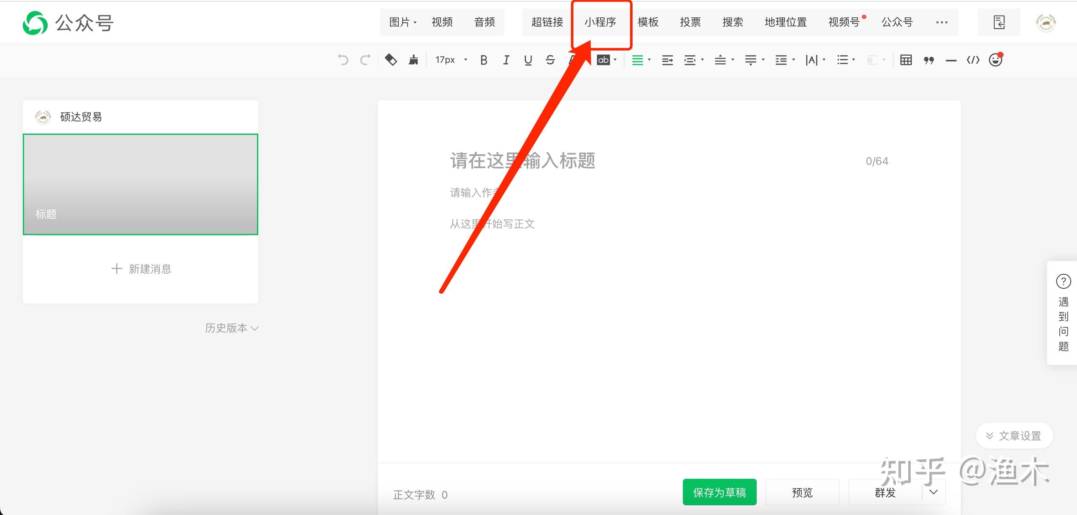This screenshot has height=515, width=1077.
Task: Toggle underline formatting
Action: point(528,60)
